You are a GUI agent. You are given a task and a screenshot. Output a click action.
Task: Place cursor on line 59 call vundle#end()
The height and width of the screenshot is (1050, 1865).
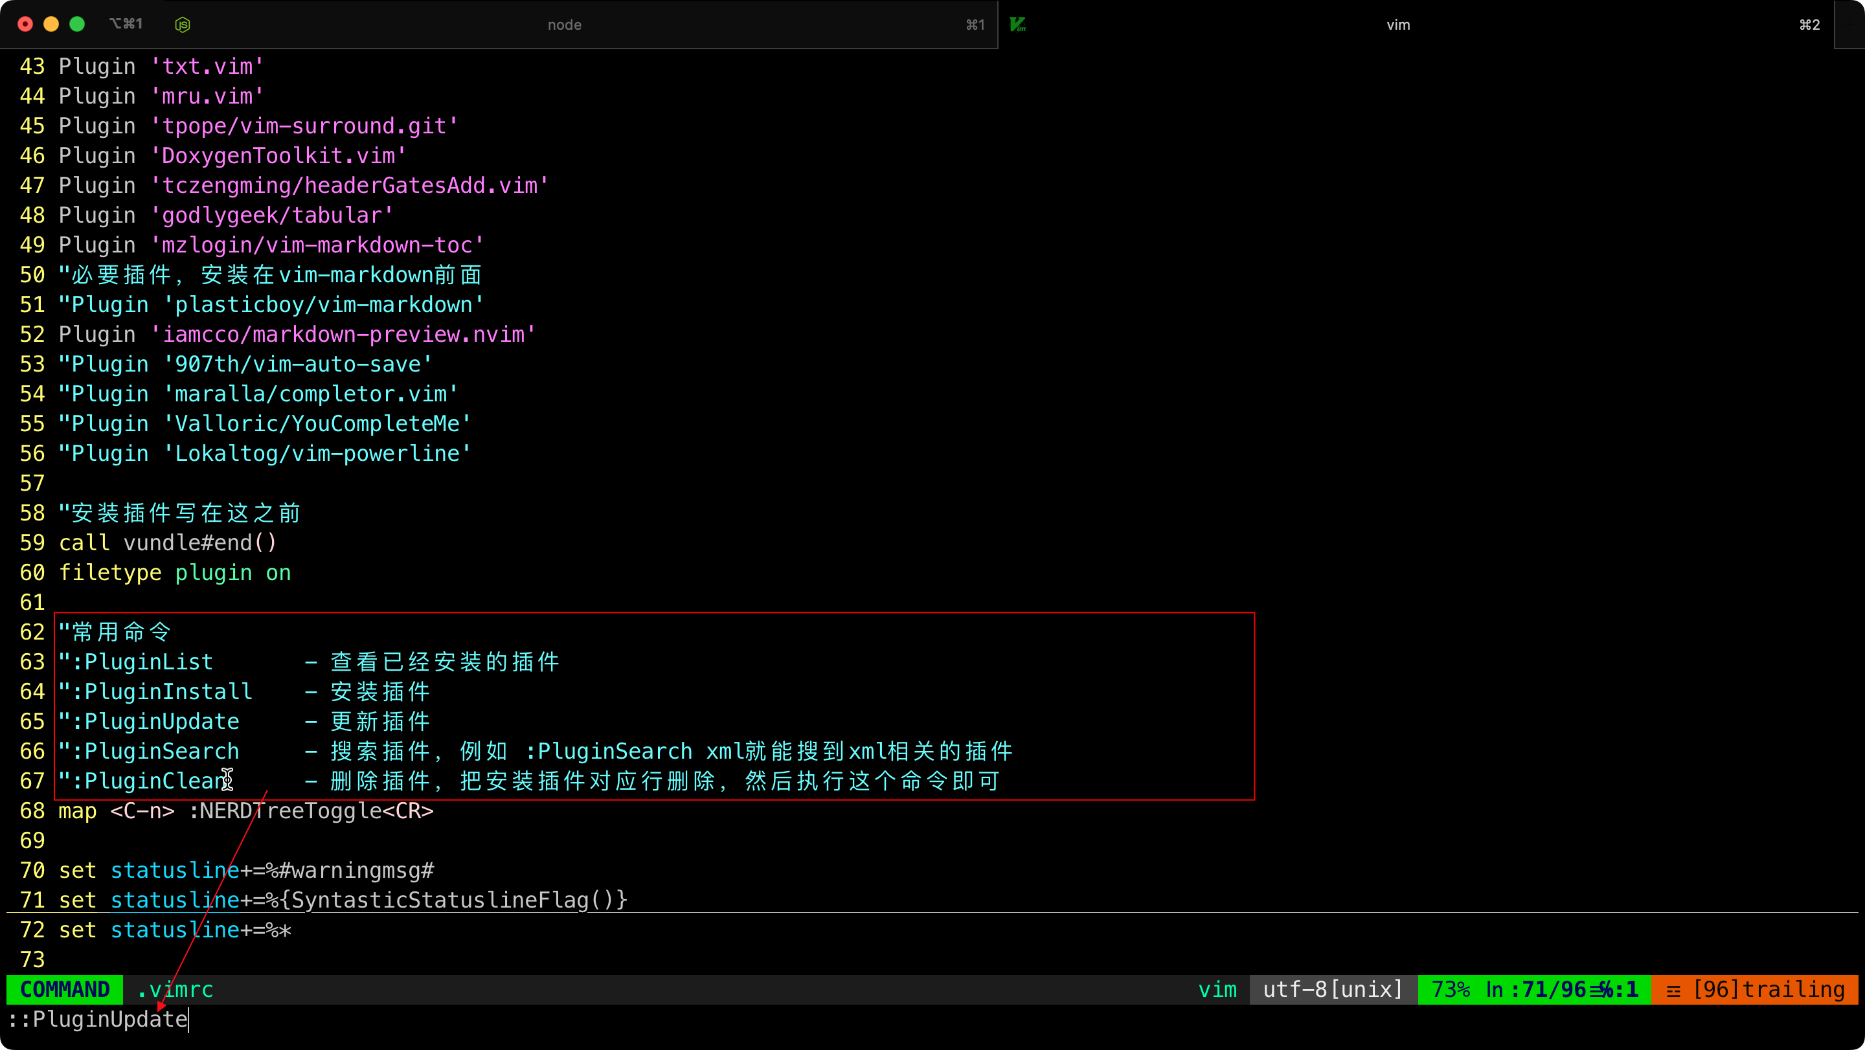167,542
